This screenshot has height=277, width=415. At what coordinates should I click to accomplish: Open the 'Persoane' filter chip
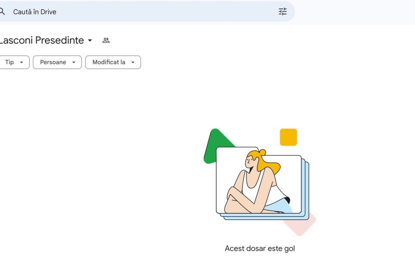[57, 62]
